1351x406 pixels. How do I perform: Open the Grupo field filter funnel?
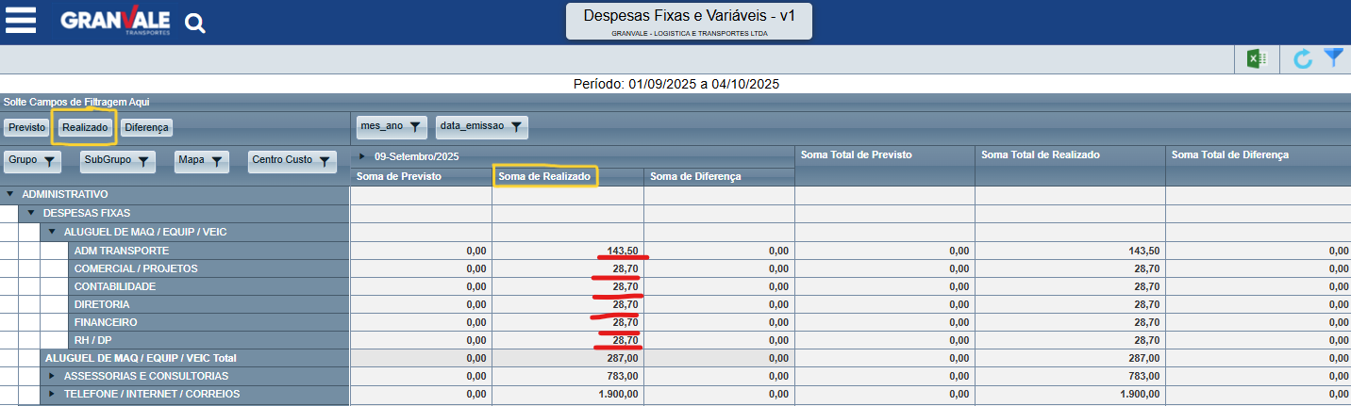tap(50, 162)
